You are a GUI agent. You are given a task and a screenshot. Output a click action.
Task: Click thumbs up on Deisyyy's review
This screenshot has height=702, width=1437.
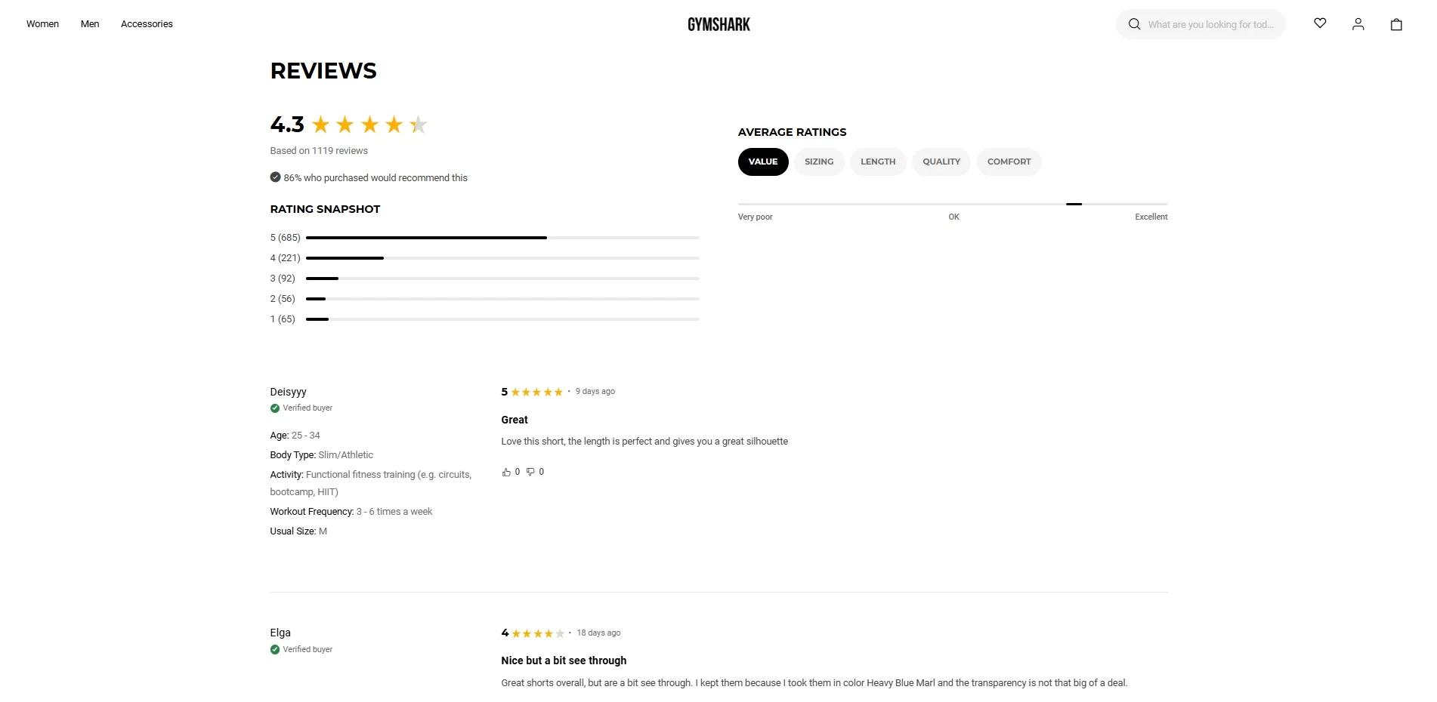[506, 472]
